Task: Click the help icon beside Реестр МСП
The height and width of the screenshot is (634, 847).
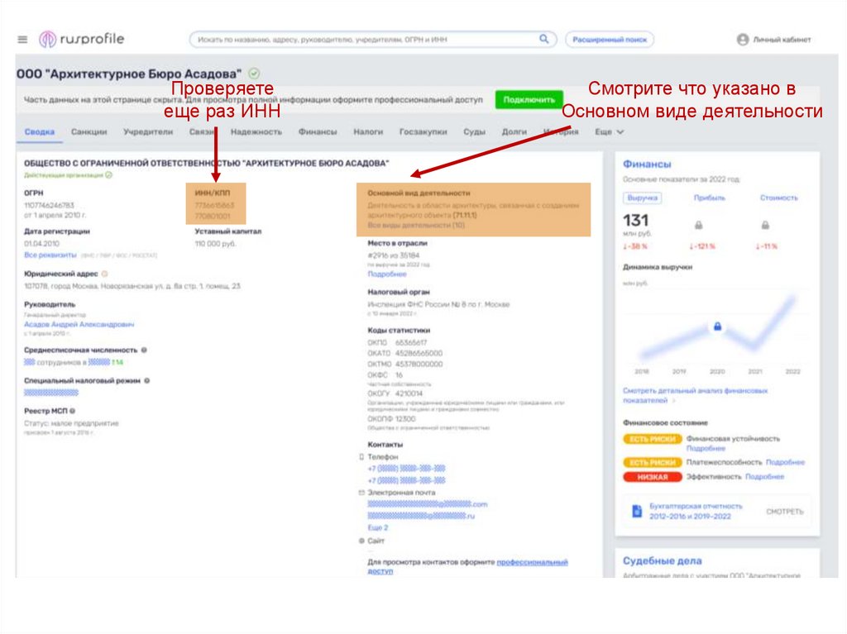Action: pyautogui.click(x=73, y=411)
